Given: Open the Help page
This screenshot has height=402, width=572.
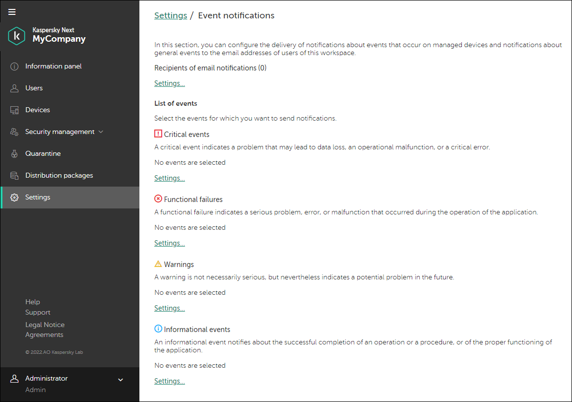Looking at the screenshot, I should pyautogui.click(x=32, y=302).
